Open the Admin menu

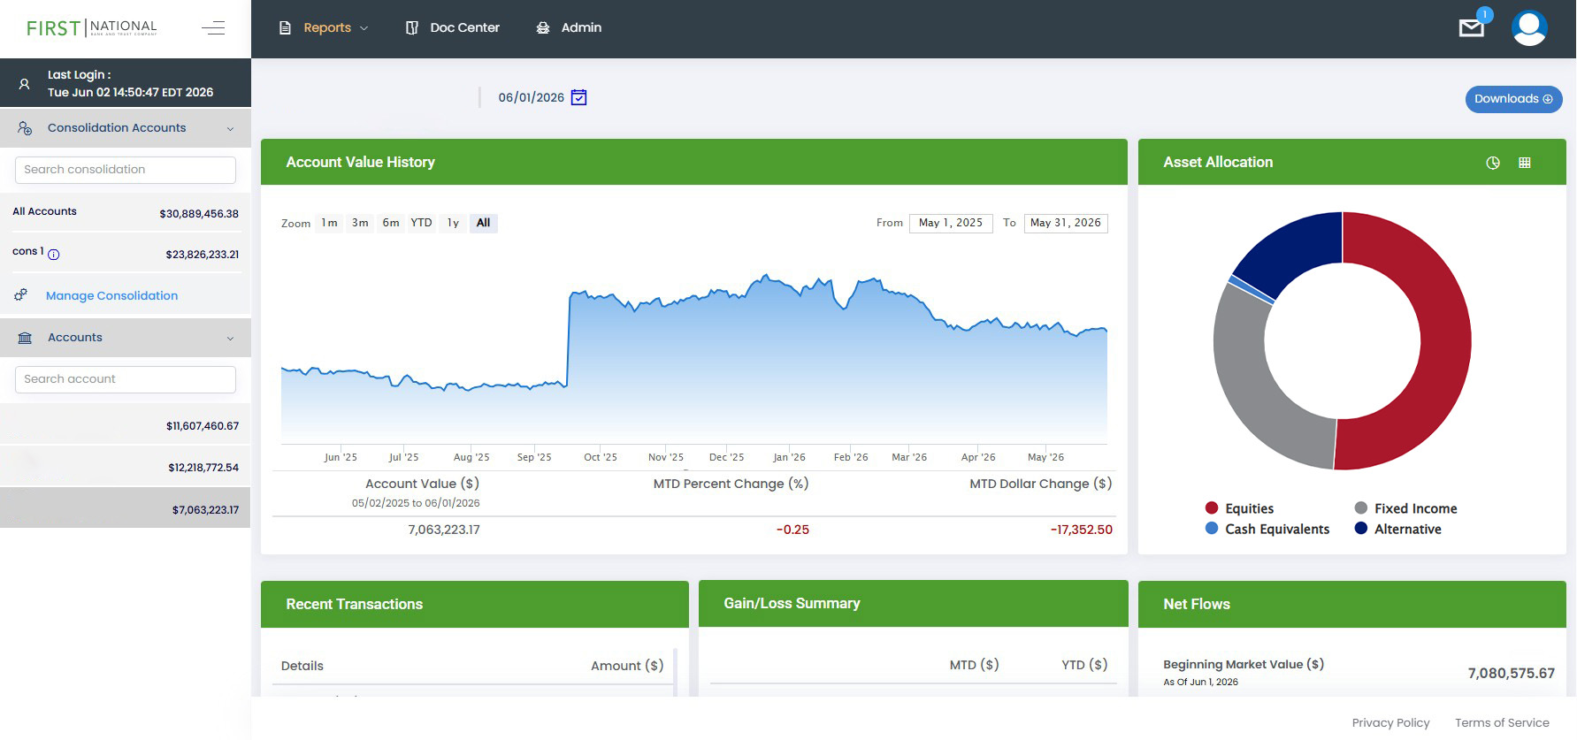coord(569,28)
